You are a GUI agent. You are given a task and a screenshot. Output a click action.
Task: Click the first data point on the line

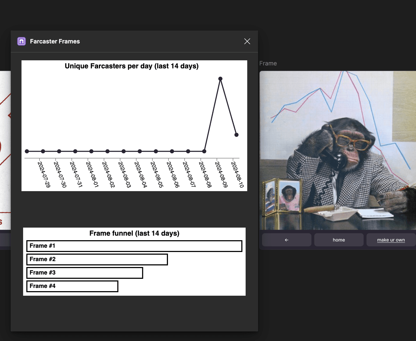point(27,151)
